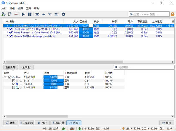This screenshot has width=176, height=131.
Task: Pause torrent with the pause icon
Action: pos(30,14)
